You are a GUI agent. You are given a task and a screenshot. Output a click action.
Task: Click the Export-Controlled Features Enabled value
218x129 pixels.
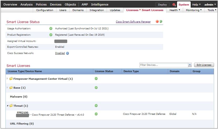[60, 47]
